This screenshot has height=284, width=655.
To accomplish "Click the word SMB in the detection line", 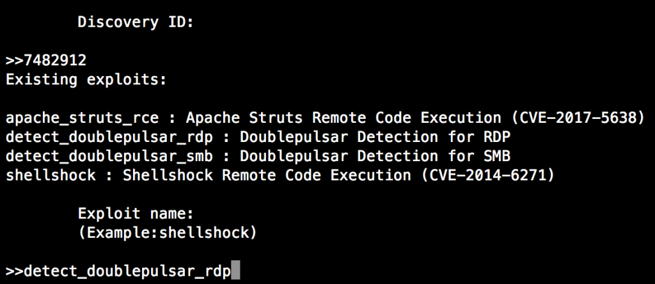I will [x=496, y=157].
